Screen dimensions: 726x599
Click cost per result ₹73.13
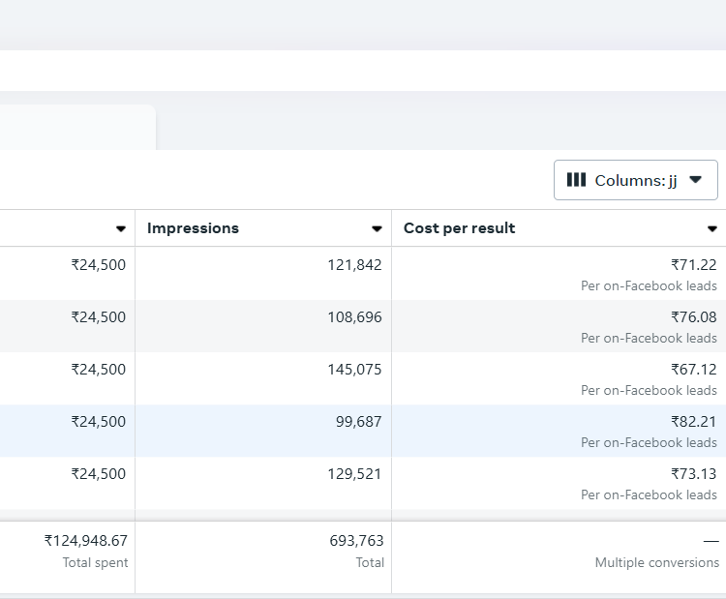(694, 474)
